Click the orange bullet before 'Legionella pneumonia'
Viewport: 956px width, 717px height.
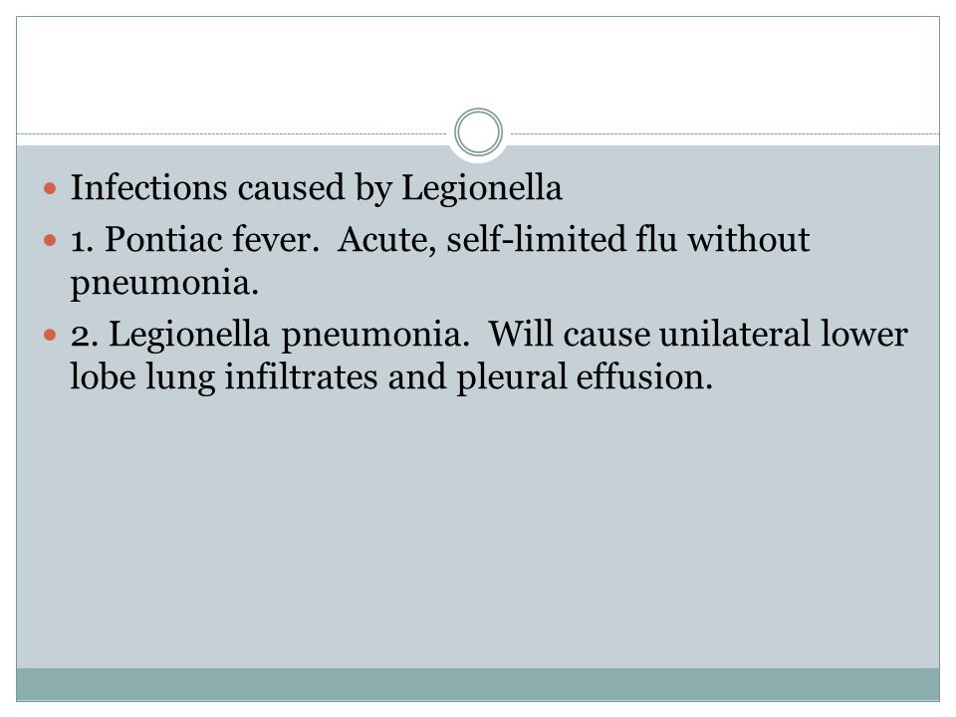(50, 335)
